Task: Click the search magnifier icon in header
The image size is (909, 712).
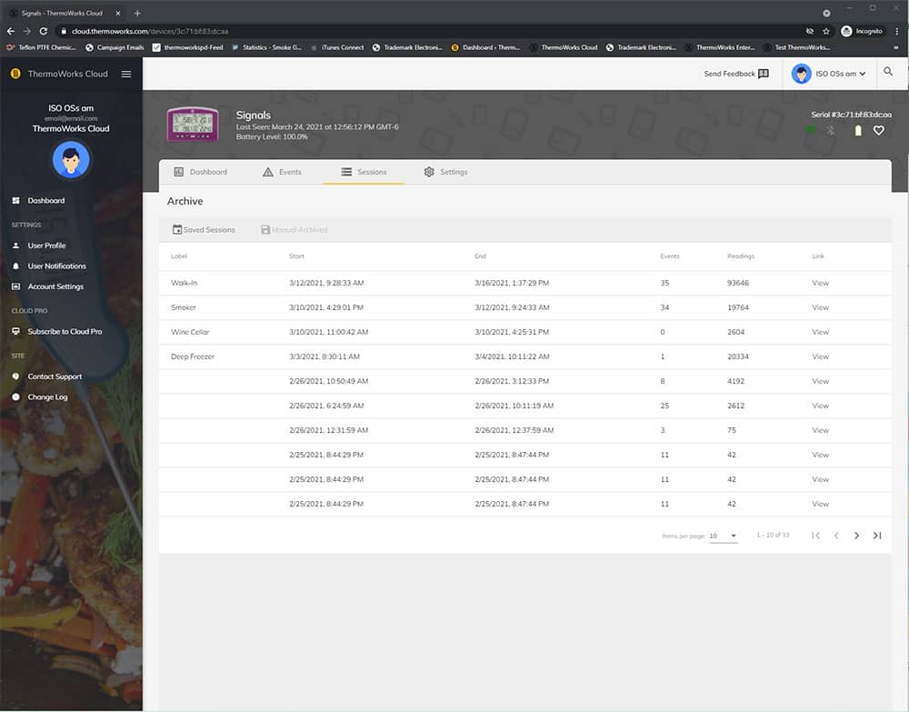Action: point(888,73)
